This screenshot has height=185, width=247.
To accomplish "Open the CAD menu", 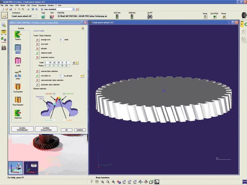I will [28, 5].
